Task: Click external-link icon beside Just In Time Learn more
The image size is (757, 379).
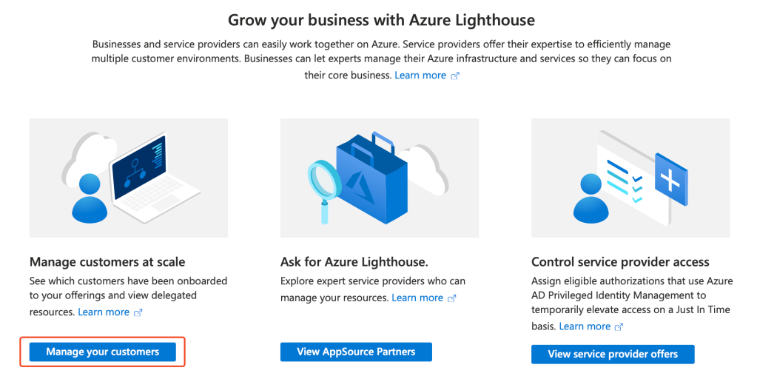Action: click(x=619, y=327)
